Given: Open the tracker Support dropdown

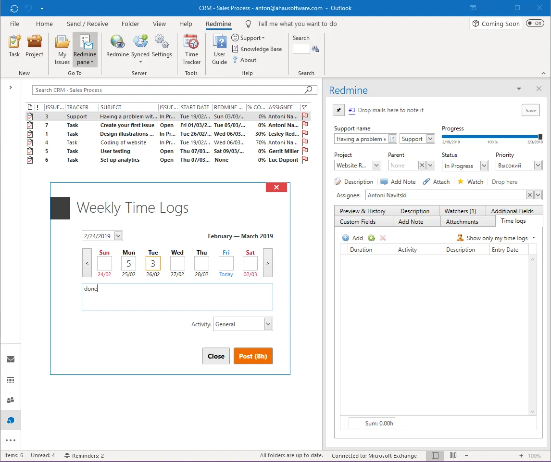Looking at the screenshot, I should point(430,139).
